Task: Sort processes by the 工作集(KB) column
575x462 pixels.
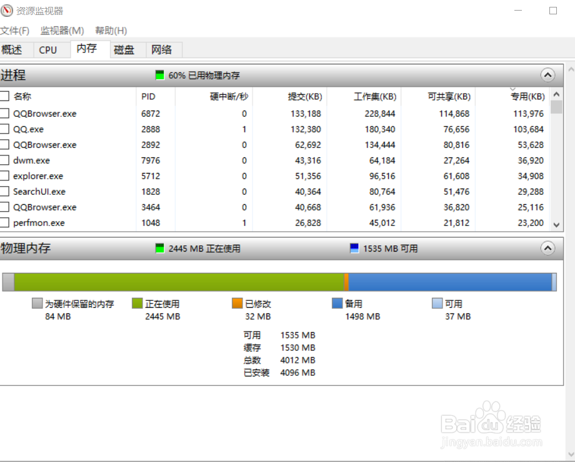Action: tap(374, 96)
